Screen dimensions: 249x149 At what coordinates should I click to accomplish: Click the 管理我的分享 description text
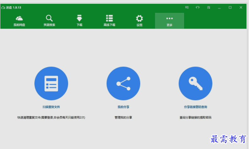123,117
